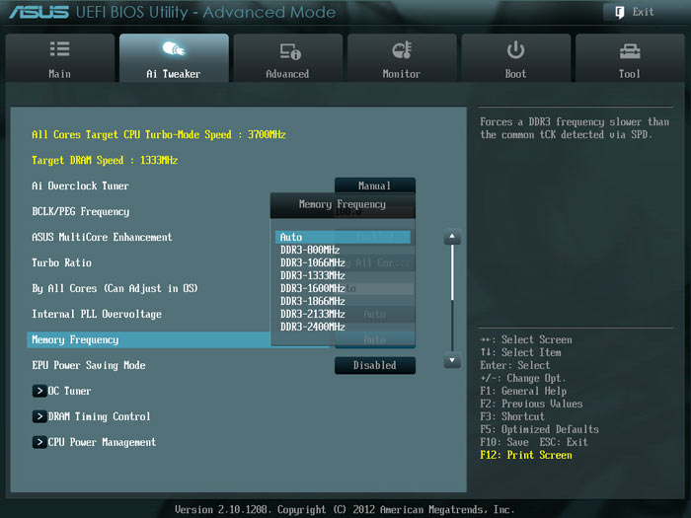
Task: Click the Memory Frequency setting row
Action: point(148,339)
